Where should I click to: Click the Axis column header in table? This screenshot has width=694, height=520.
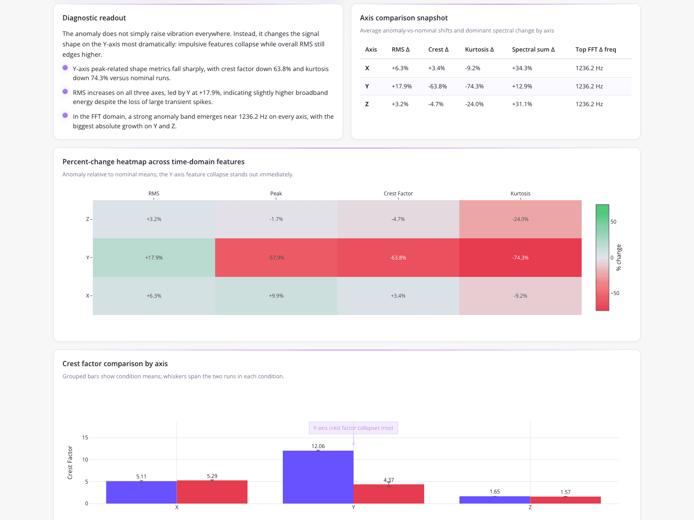pos(371,49)
